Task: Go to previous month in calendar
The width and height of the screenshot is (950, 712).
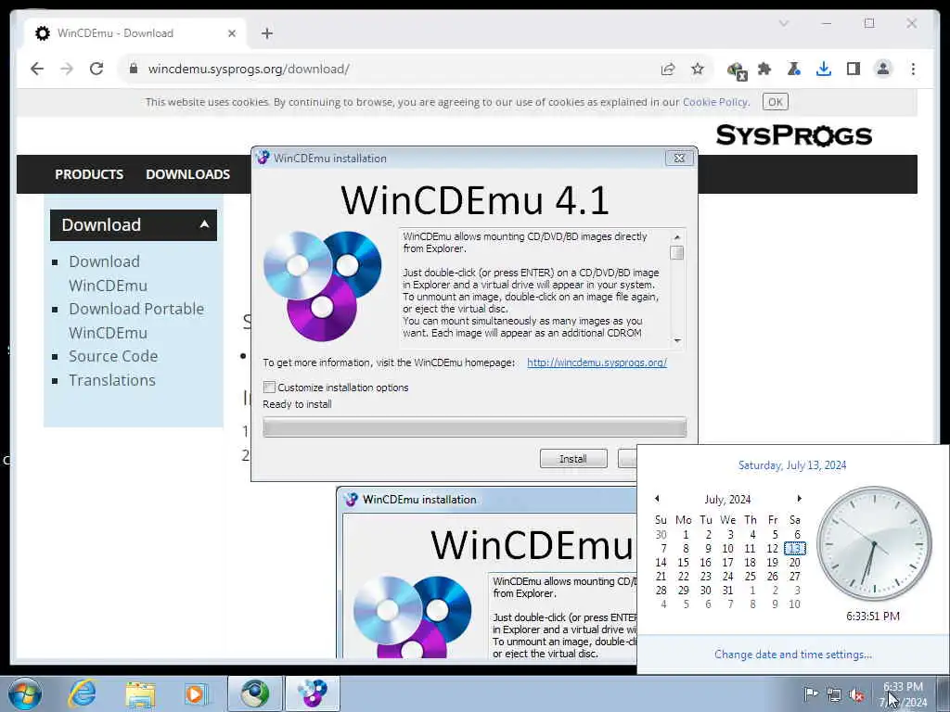Action: point(657,499)
